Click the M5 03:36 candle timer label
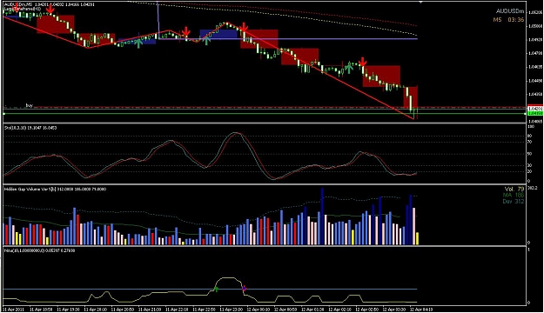Image resolution: width=544 pixels, height=313 pixels. [x=508, y=20]
